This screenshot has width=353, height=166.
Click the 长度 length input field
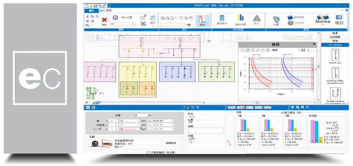pos(141,115)
